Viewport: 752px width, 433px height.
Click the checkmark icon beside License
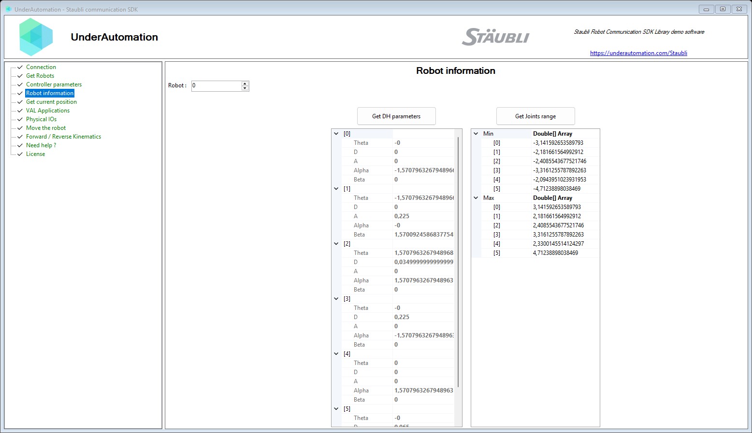tap(20, 154)
